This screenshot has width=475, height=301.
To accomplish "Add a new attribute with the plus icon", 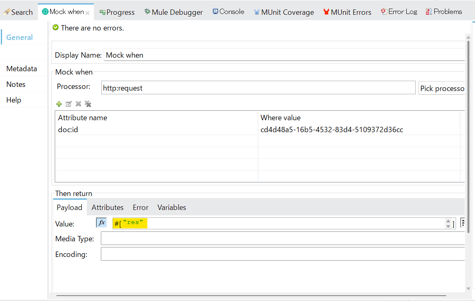I will [x=59, y=104].
